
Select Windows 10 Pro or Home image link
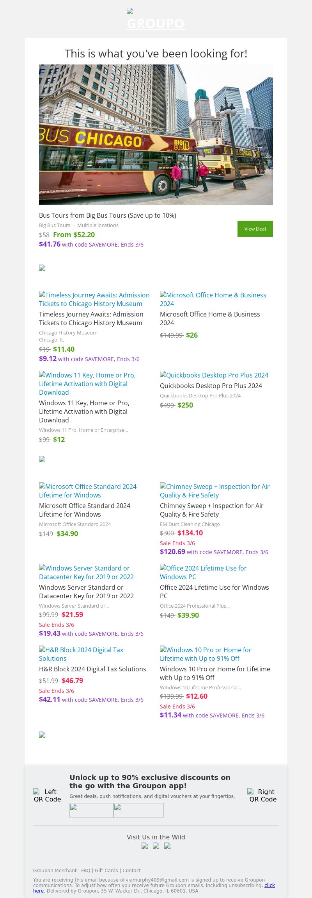(x=206, y=654)
